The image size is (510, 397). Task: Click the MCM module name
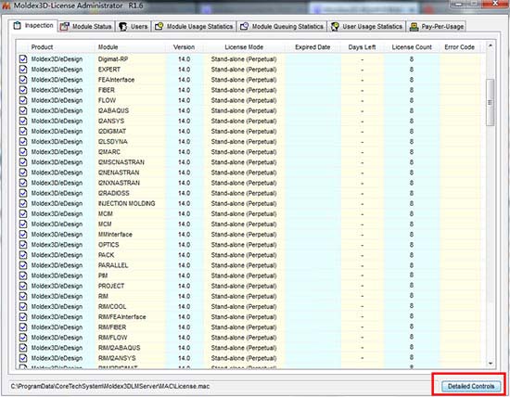click(105, 224)
